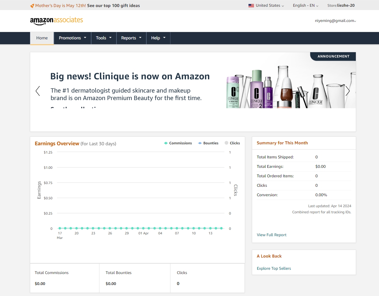Click the Total Items Shipped row
The height and width of the screenshot is (296, 379).
pos(304,157)
